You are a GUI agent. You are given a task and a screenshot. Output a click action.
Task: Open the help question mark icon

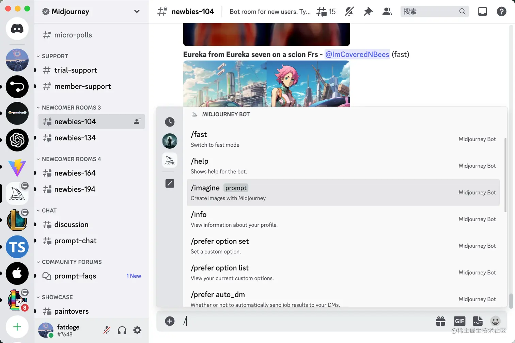pyautogui.click(x=501, y=12)
